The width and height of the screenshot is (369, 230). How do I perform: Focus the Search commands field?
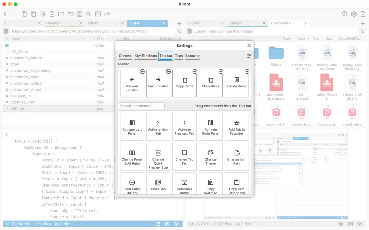[141, 106]
